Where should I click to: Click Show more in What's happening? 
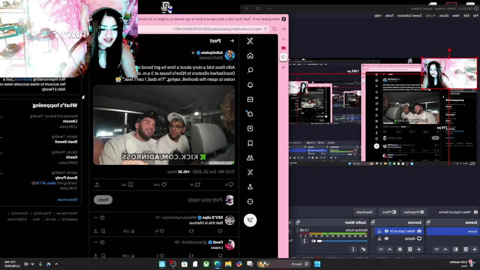point(67,200)
